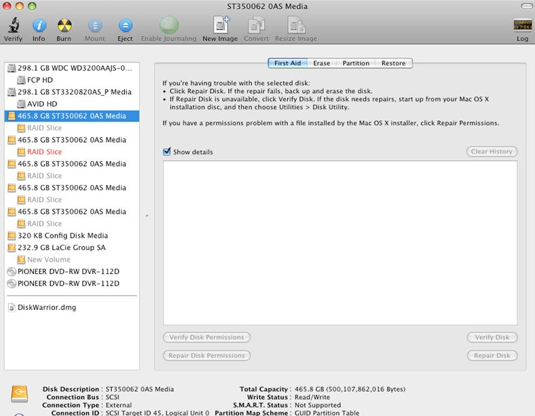Click the Total Capacity value text
This screenshot has width=535, height=416.
pyautogui.click(x=350, y=389)
